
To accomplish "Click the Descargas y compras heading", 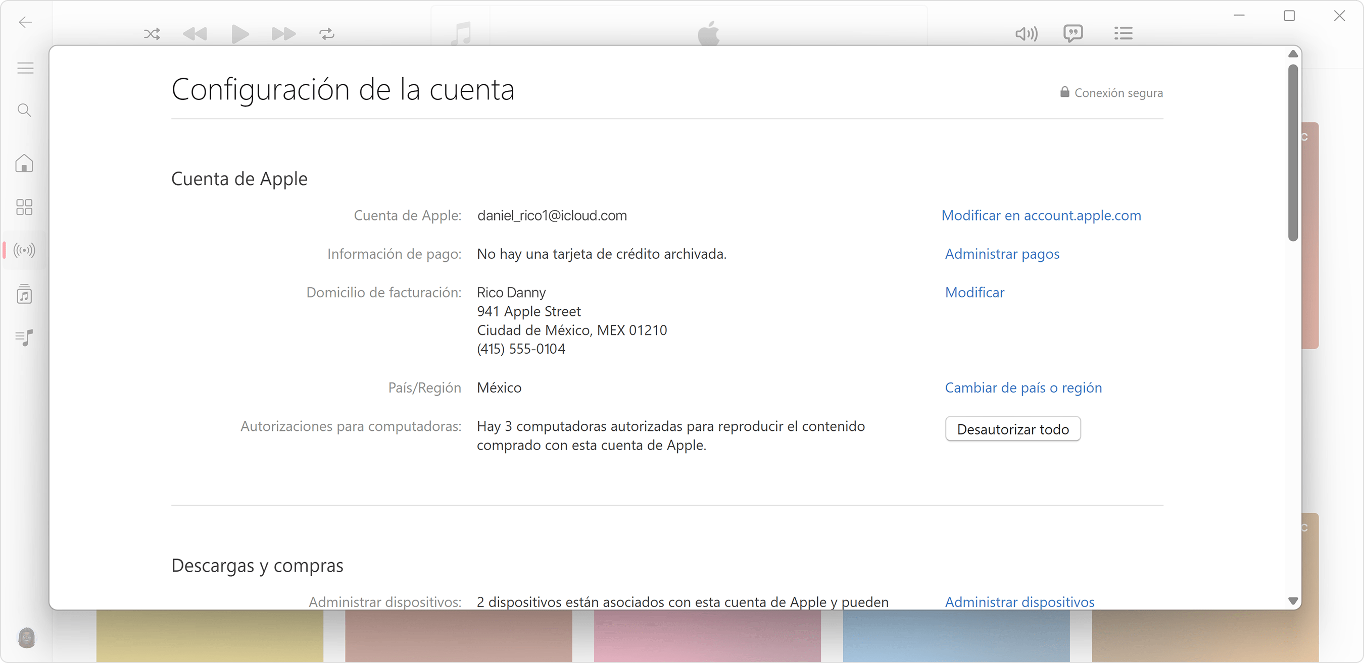I will click(x=257, y=566).
